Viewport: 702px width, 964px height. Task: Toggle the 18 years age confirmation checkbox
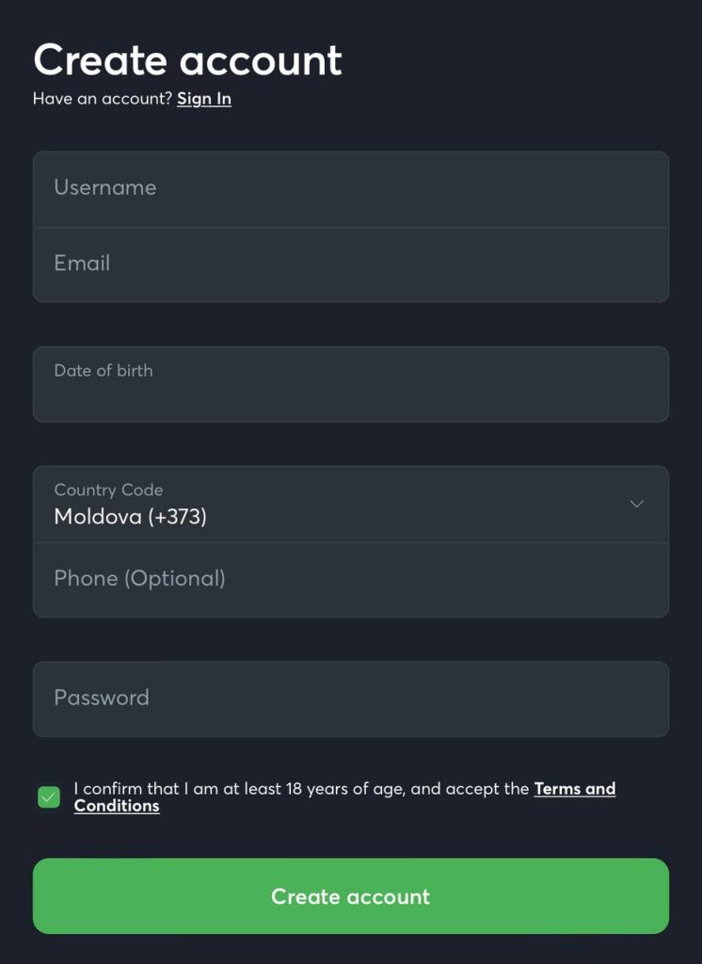49,797
